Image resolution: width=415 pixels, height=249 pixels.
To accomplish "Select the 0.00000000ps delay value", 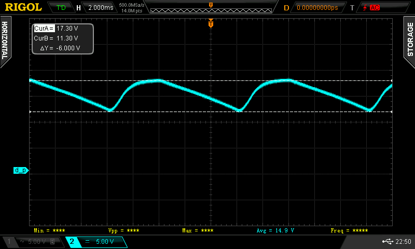I will point(317,7).
